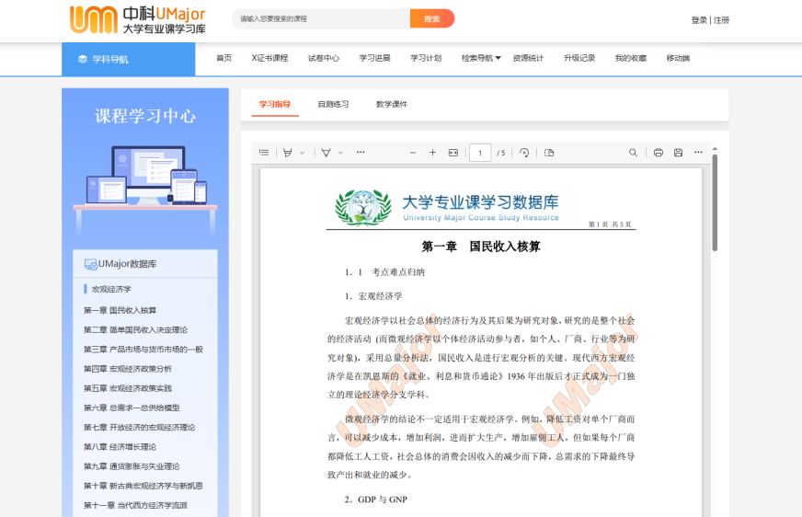Open the PDF table of contents icon
The width and height of the screenshot is (802, 517).
click(x=264, y=153)
